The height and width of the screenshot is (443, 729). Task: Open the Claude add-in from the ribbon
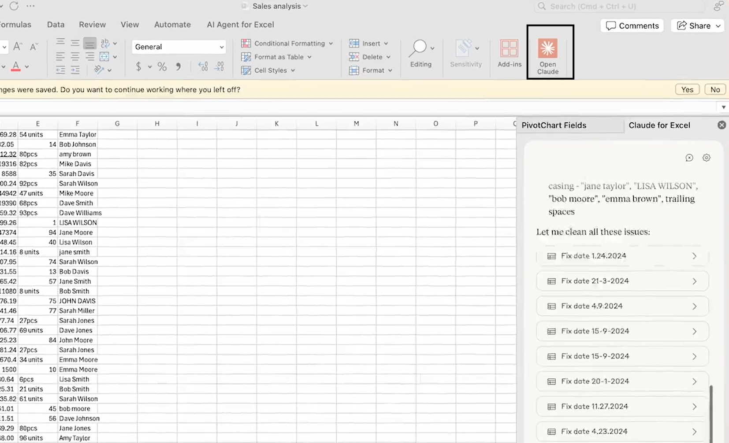coord(548,52)
